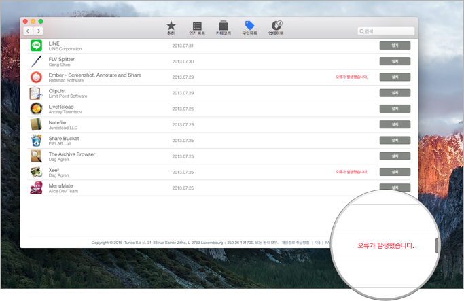The width and height of the screenshot is (464, 301).
Task: Open Ember - Screenshot, Annotate and Share title
Action: tap(94, 75)
